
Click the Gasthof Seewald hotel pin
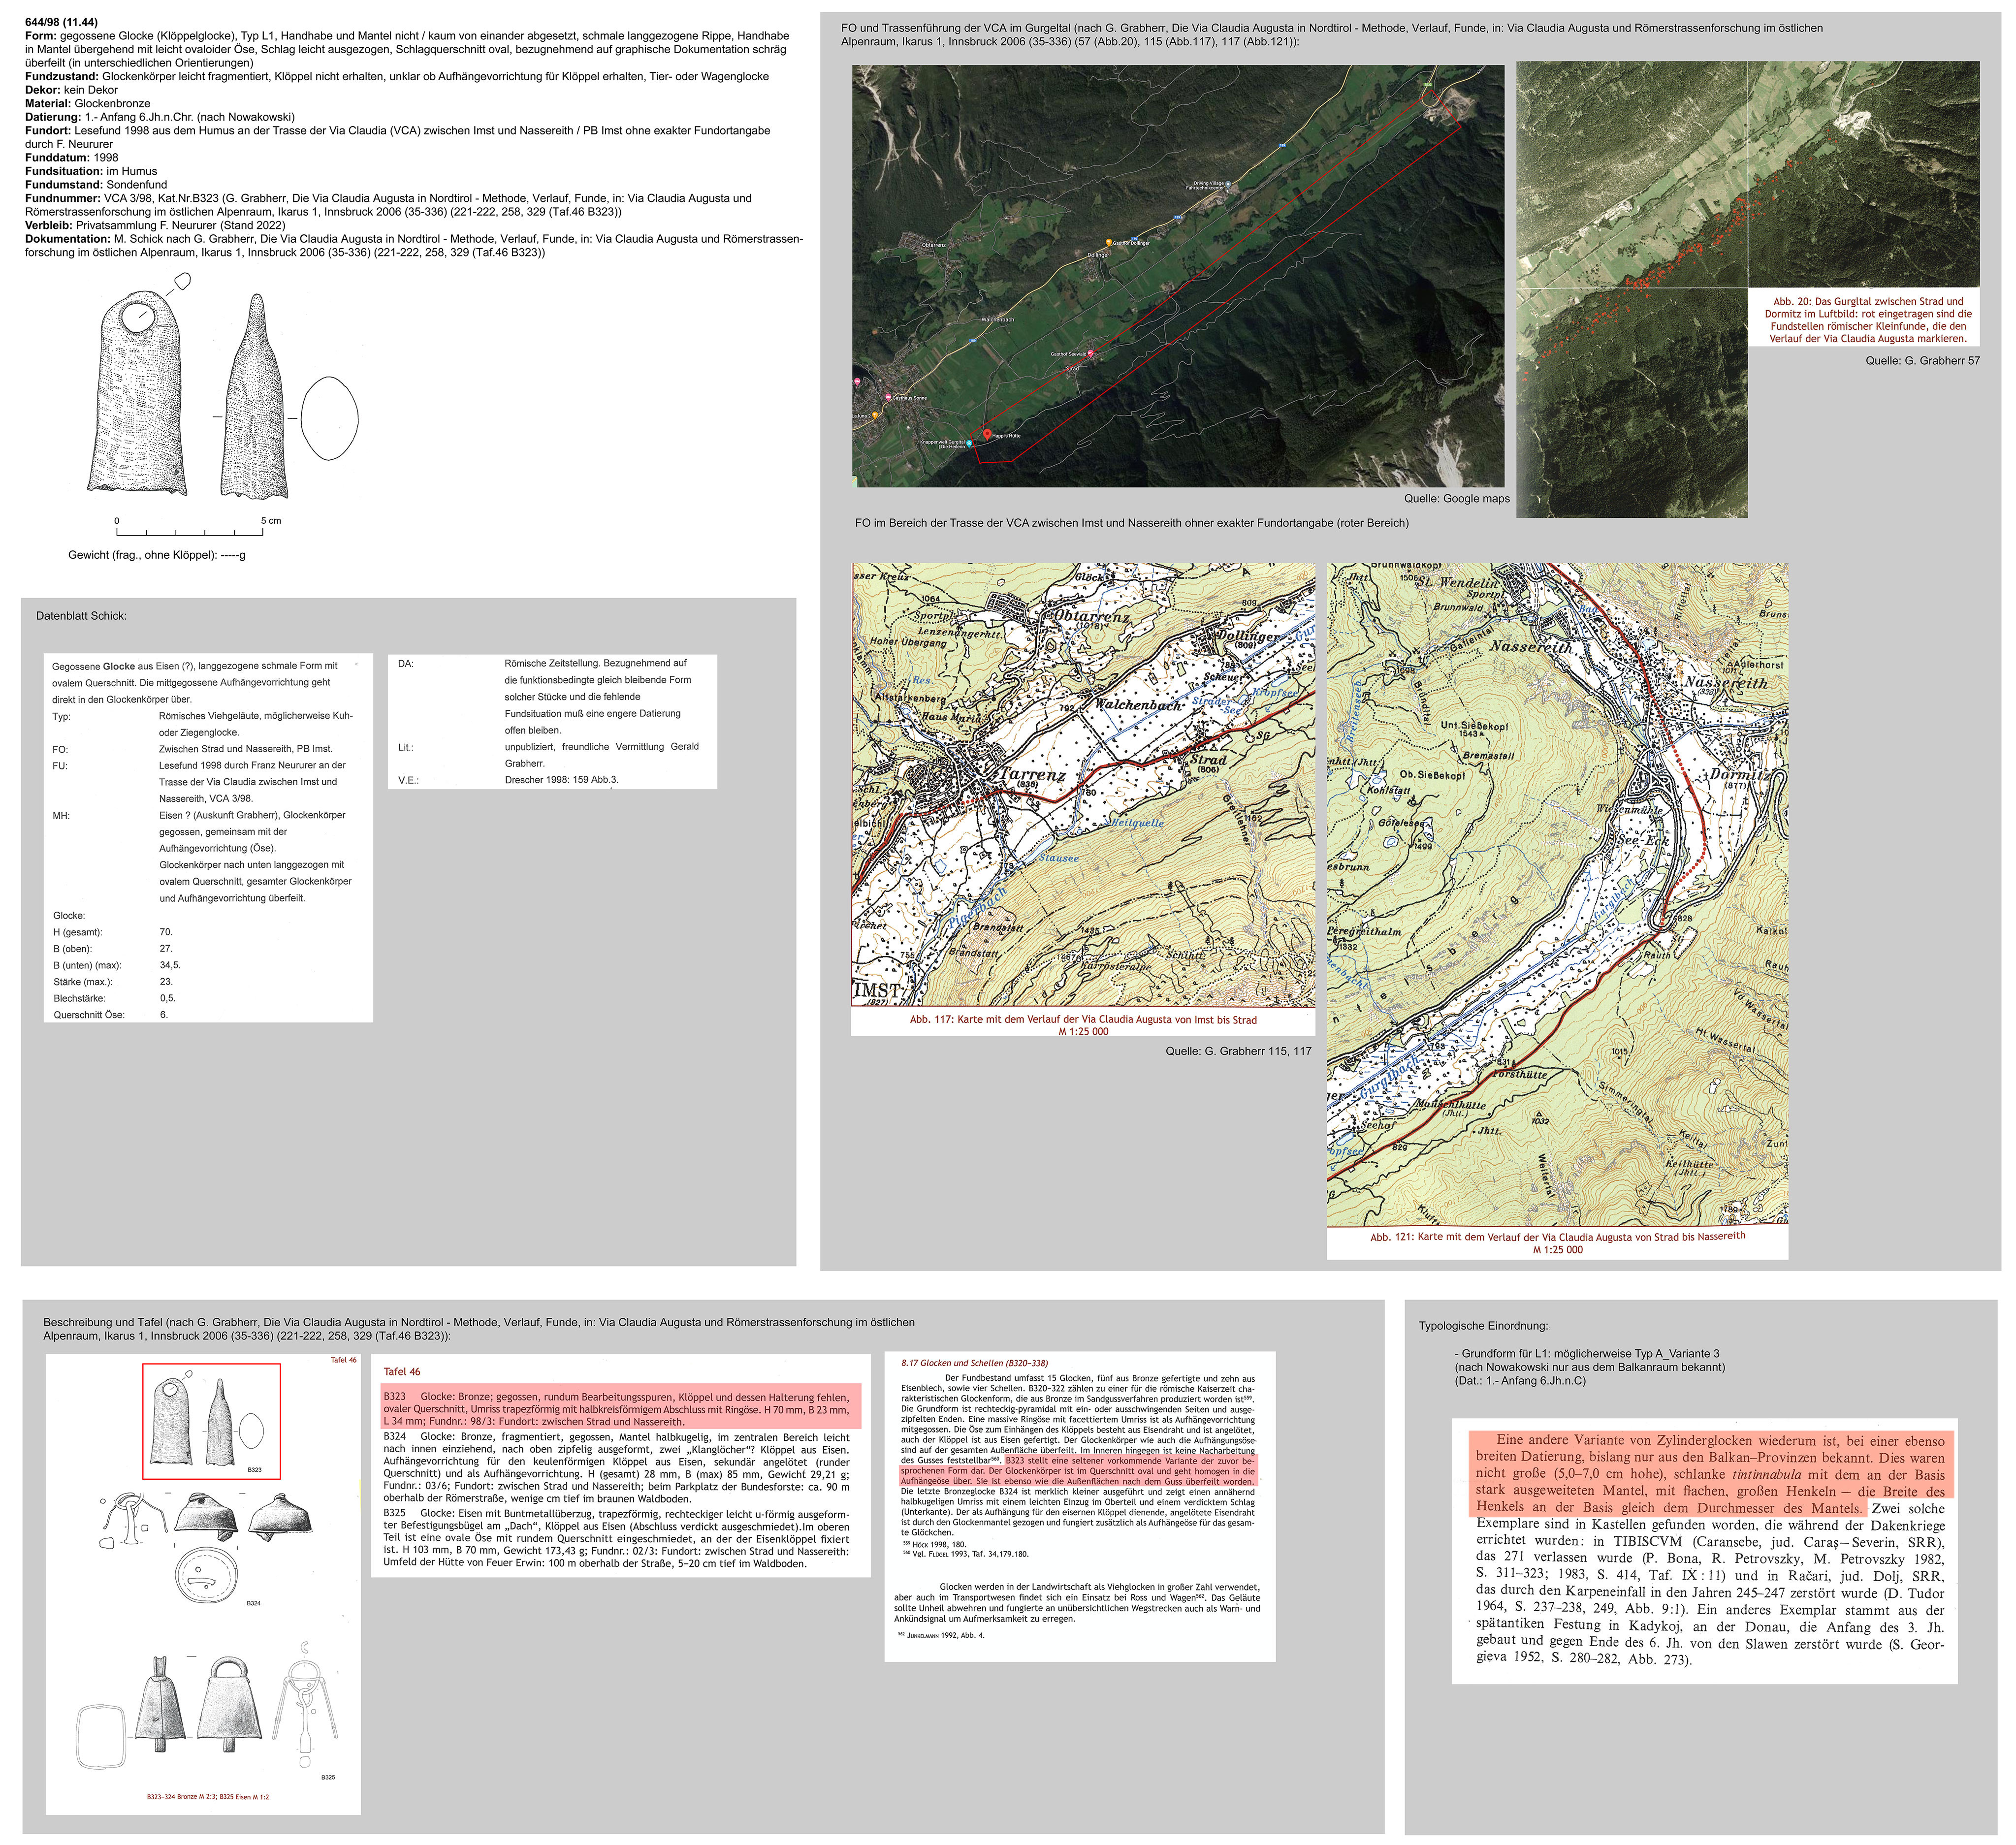(1091, 354)
